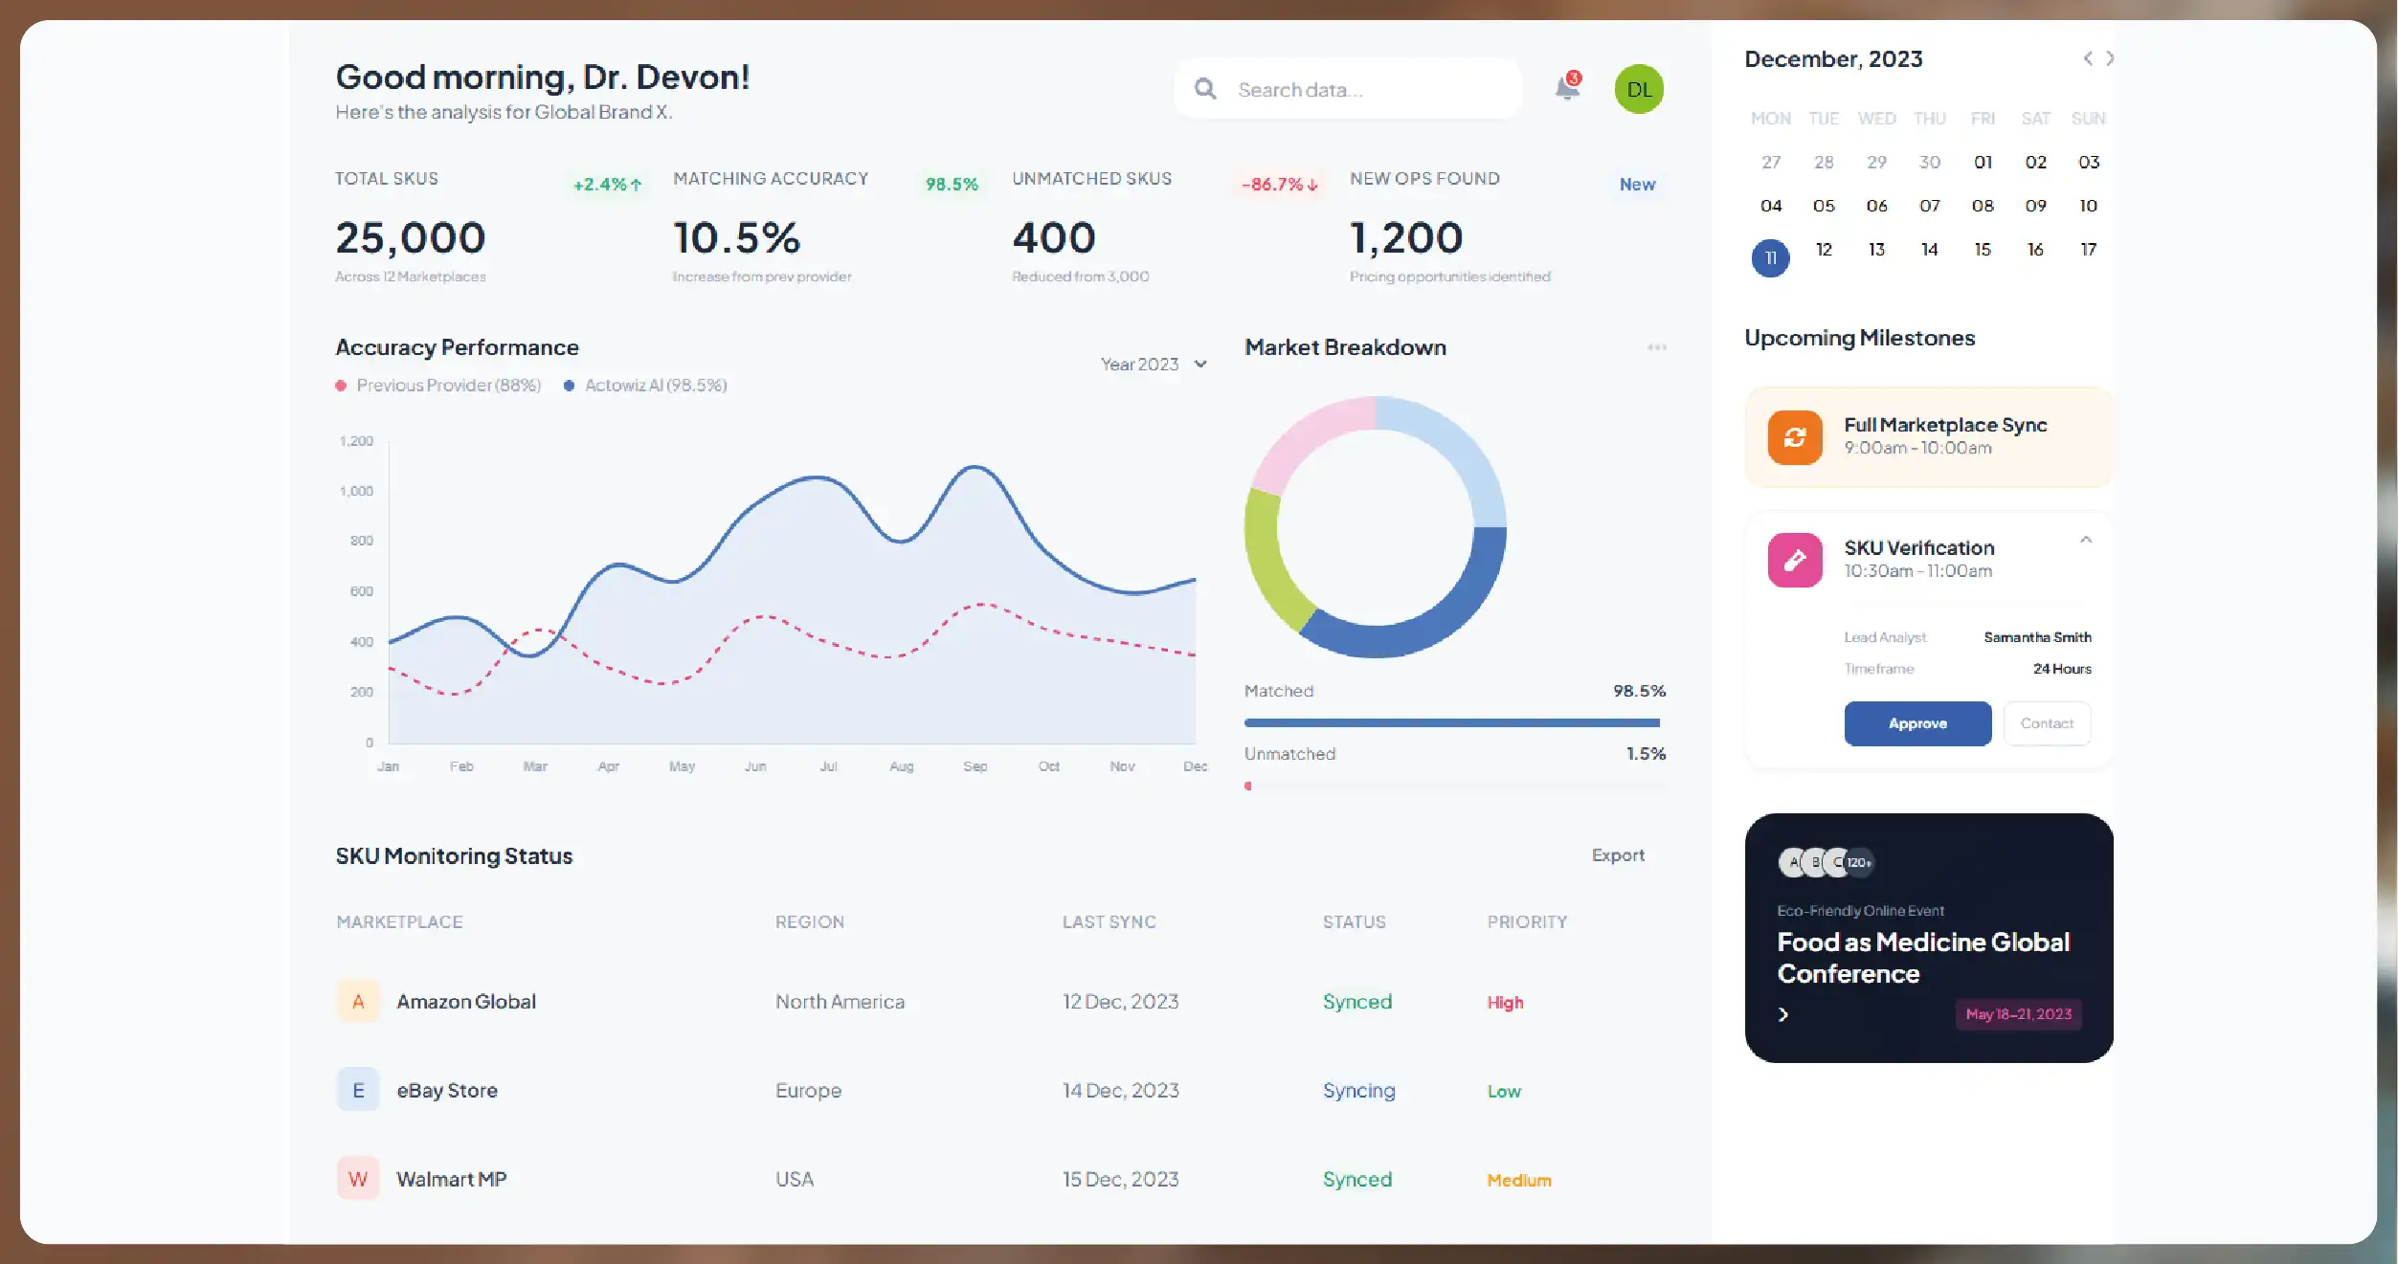Click the eBay Store marketplace icon

click(357, 1089)
